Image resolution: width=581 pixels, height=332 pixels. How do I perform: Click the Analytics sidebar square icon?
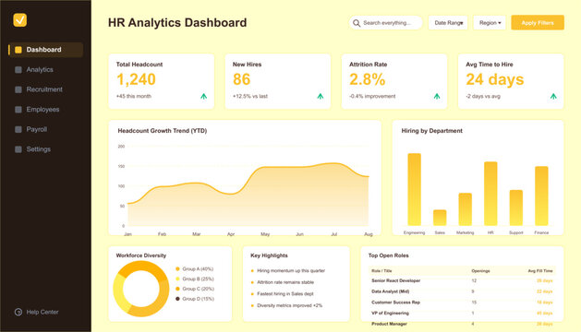[18, 69]
